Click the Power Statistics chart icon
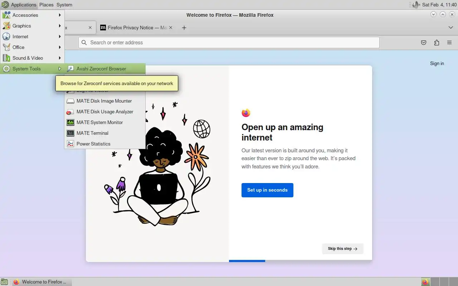Image resolution: width=458 pixels, height=286 pixels. 70,144
